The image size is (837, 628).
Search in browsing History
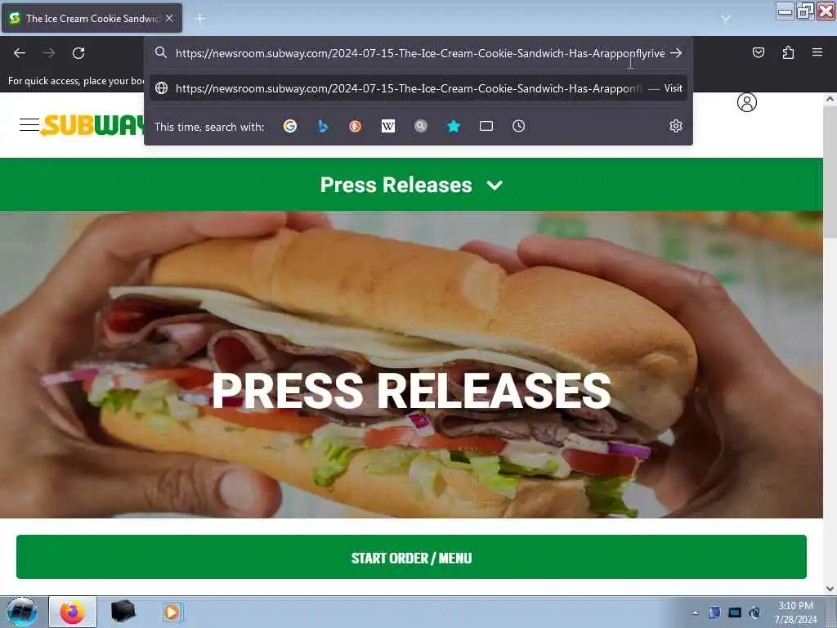point(519,126)
